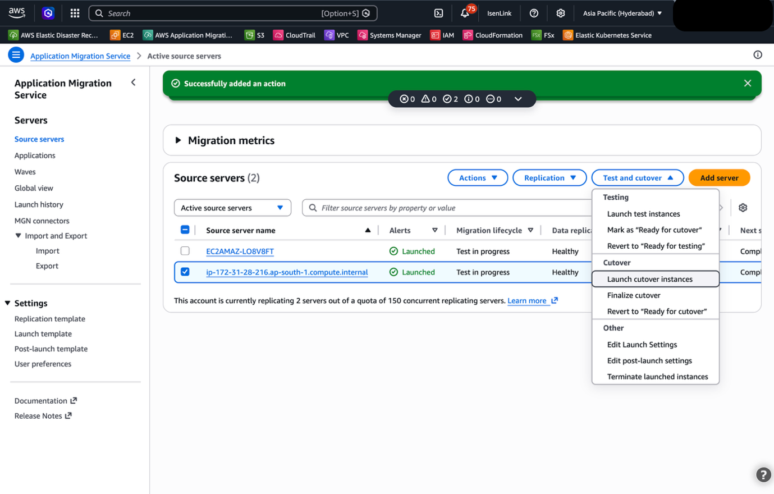Open the FSx shortcut
Image resolution: width=774 pixels, height=494 pixels.
coord(543,35)
